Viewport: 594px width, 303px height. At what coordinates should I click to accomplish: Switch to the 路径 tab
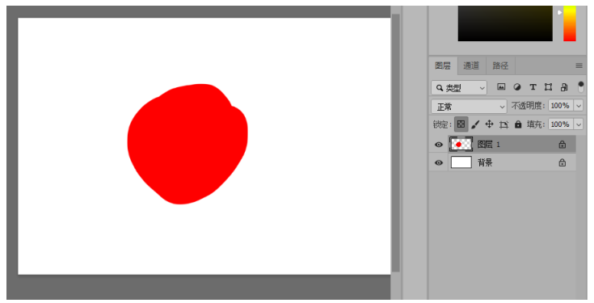tap(500, 65)
